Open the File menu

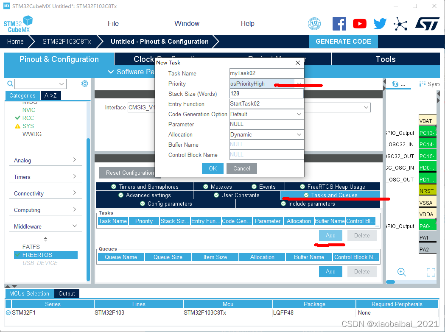[113, 24]
